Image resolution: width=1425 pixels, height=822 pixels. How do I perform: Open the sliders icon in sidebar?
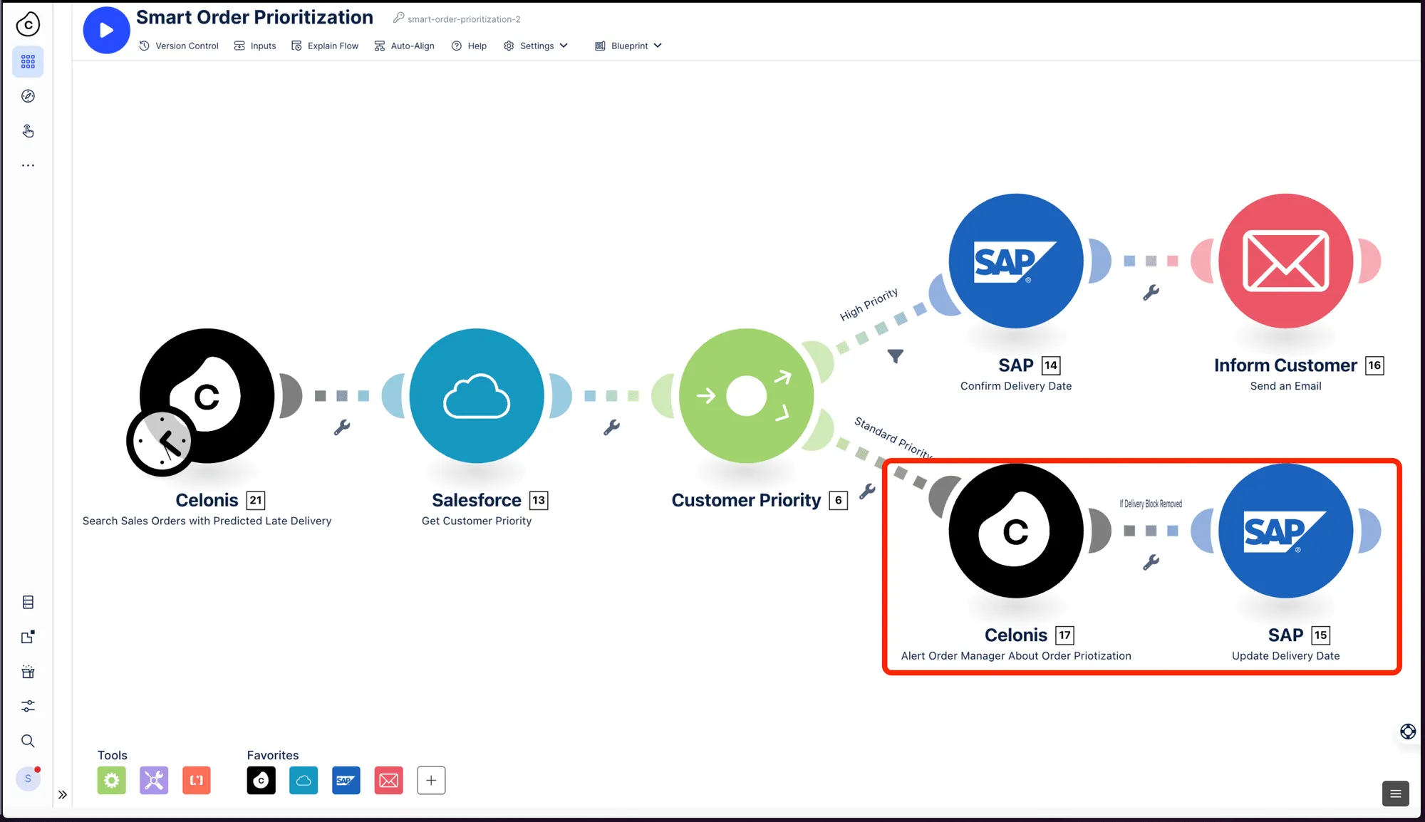click(x=28, y=706)
